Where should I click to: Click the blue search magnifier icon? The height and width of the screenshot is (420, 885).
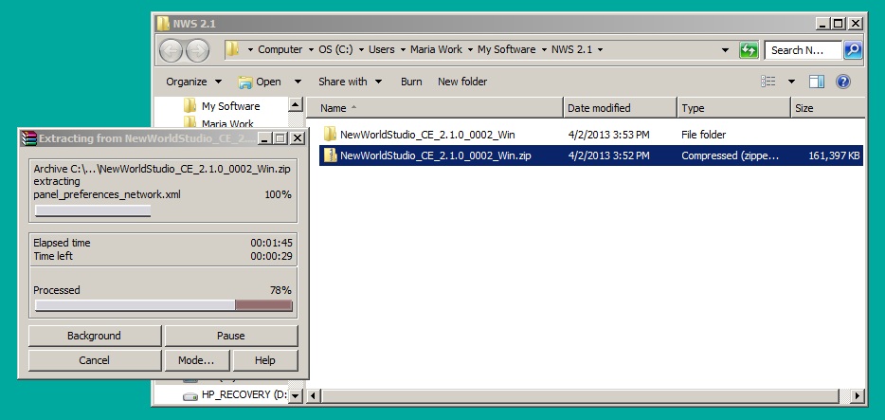852,50
